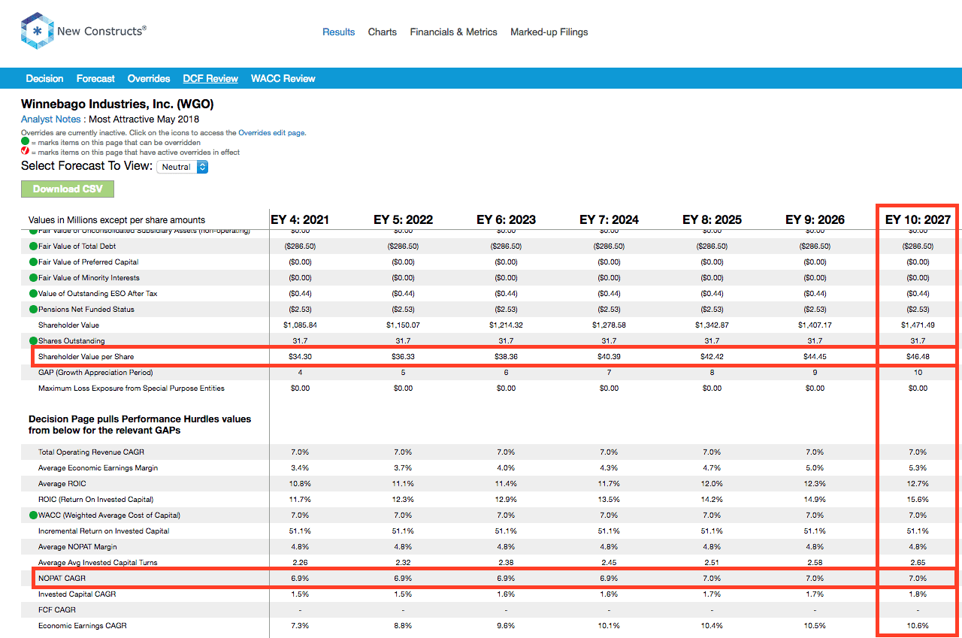Click the Average NOPAT Margin label
Screen dimensions: 962x638
pyautogui.click(x=77, y=547)
